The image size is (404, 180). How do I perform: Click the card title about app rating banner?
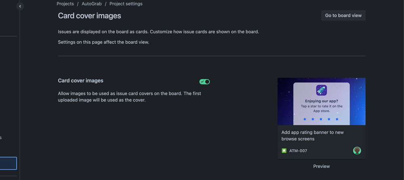313,136
